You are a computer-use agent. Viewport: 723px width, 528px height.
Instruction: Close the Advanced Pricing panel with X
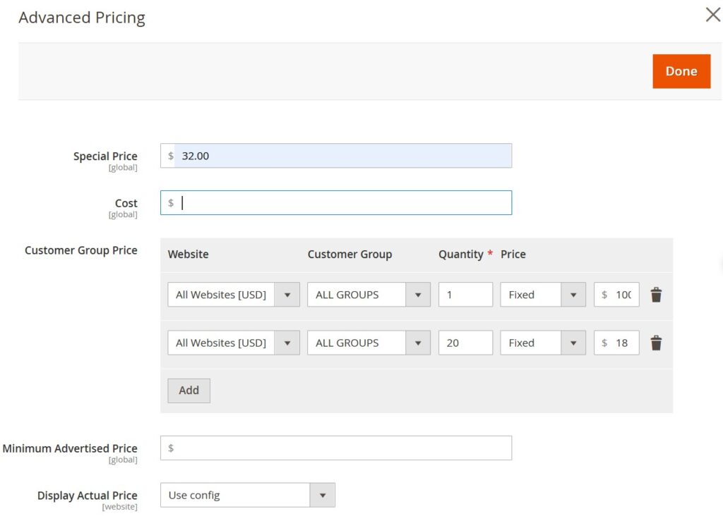[x=712, y=15]
